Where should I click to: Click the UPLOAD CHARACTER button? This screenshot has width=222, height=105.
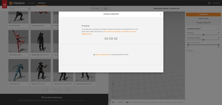pyautogui.click(x=203, y=23)
